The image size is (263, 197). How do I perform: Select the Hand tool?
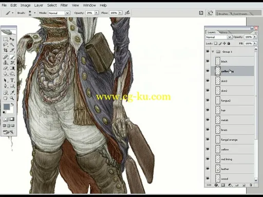click(x=6, y=98)
